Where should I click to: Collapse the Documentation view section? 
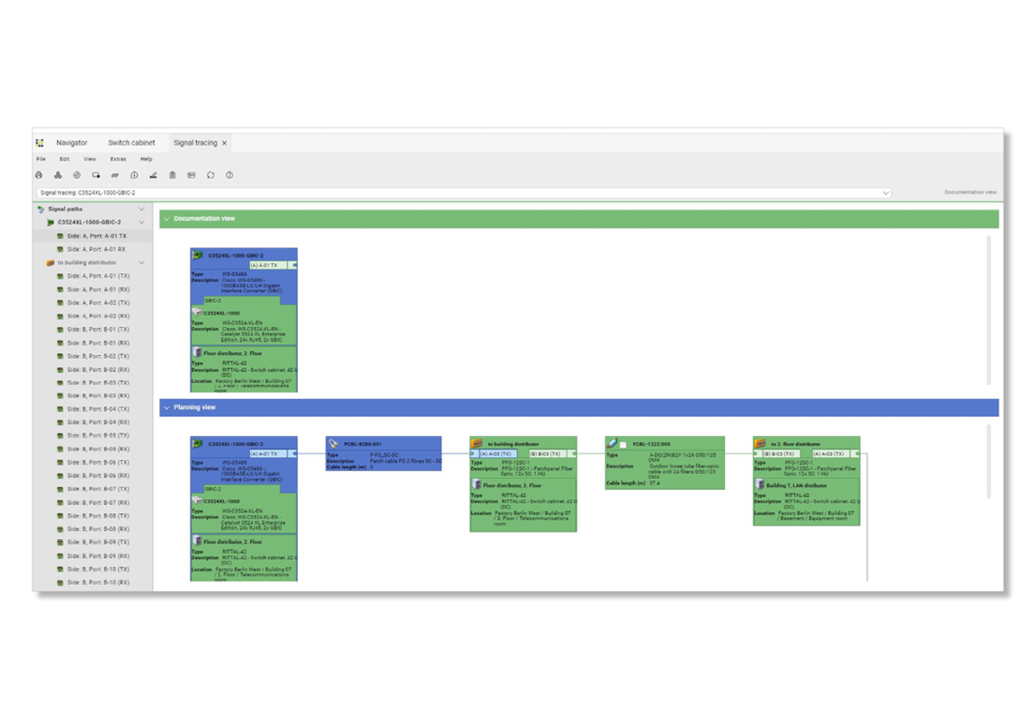(166, 218)
